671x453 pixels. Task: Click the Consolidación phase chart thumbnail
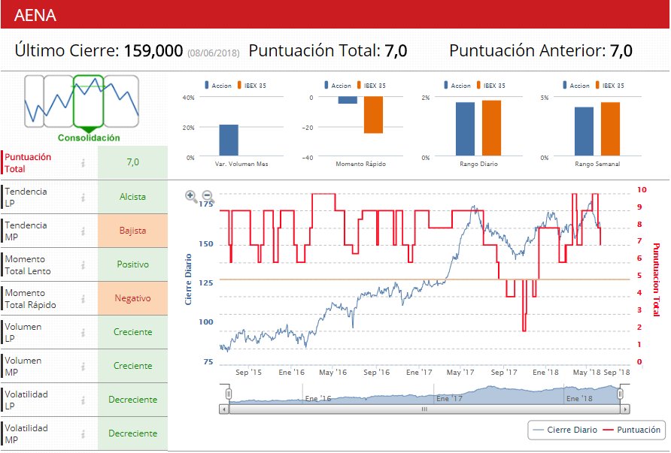coord(82,101)
